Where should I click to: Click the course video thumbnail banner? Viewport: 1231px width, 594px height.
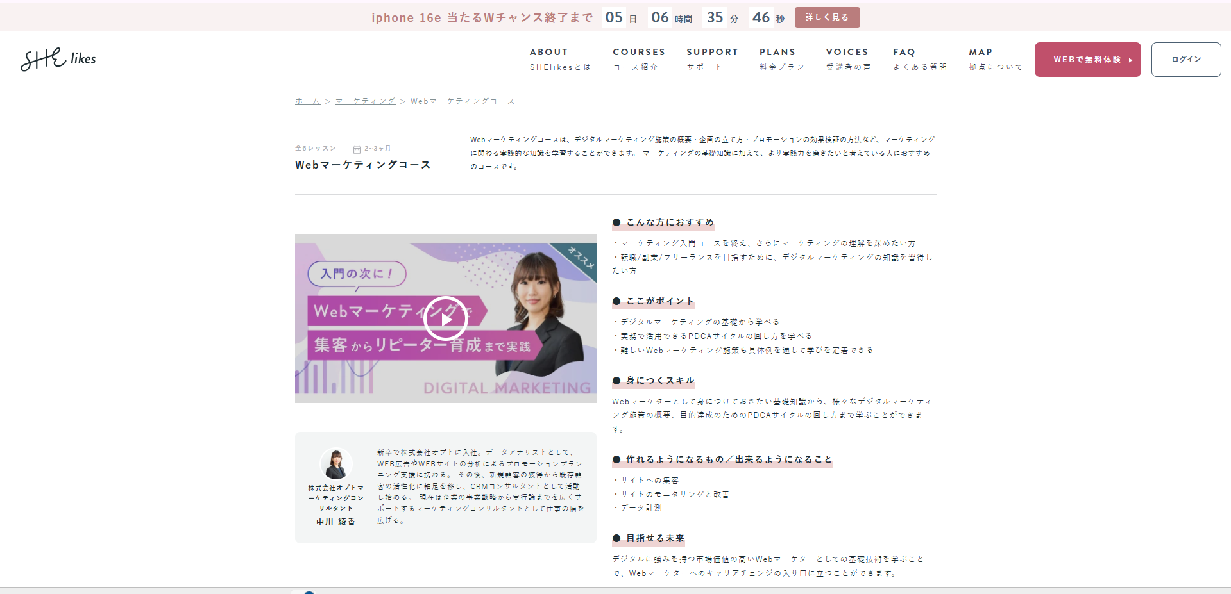pos(445,318)
